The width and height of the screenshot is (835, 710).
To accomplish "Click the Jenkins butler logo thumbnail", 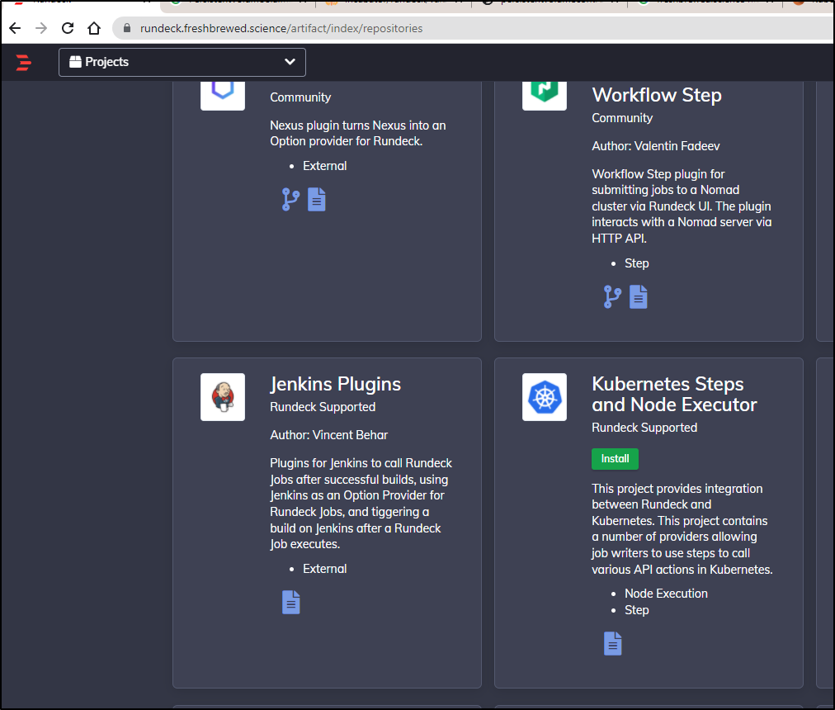I will coord(223,397).
